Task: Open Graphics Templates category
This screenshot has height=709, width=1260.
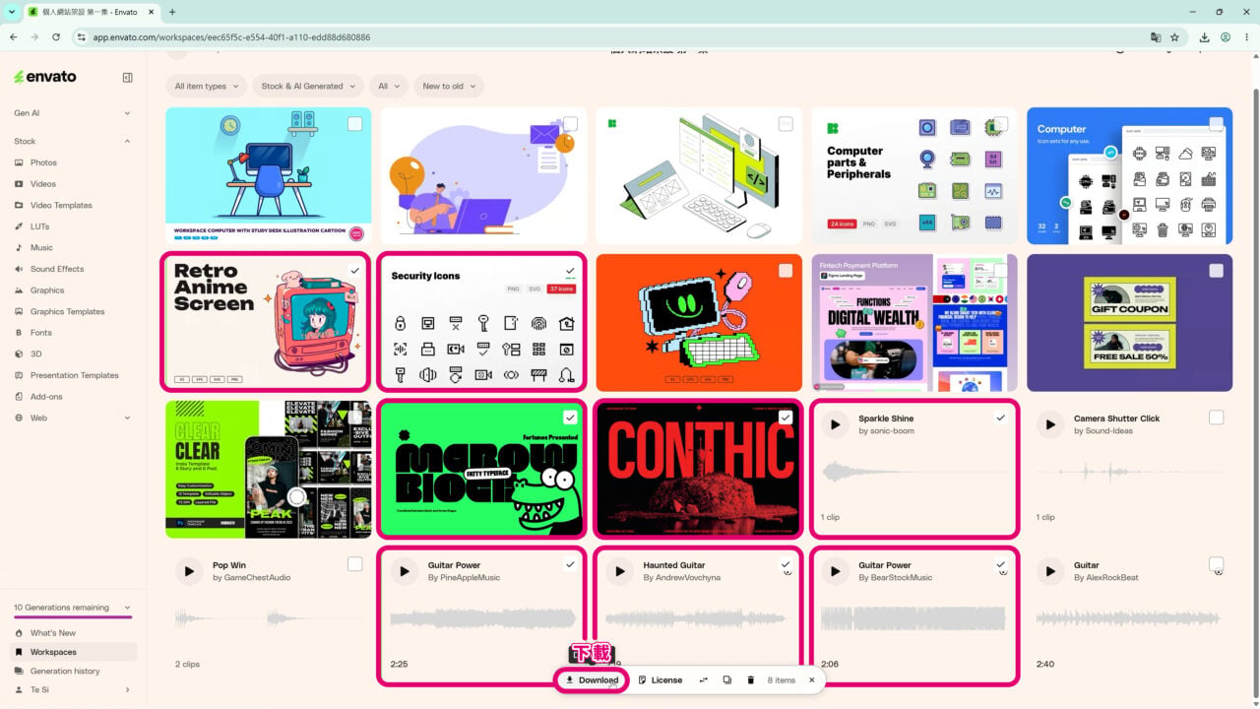Action: [67, 311]
